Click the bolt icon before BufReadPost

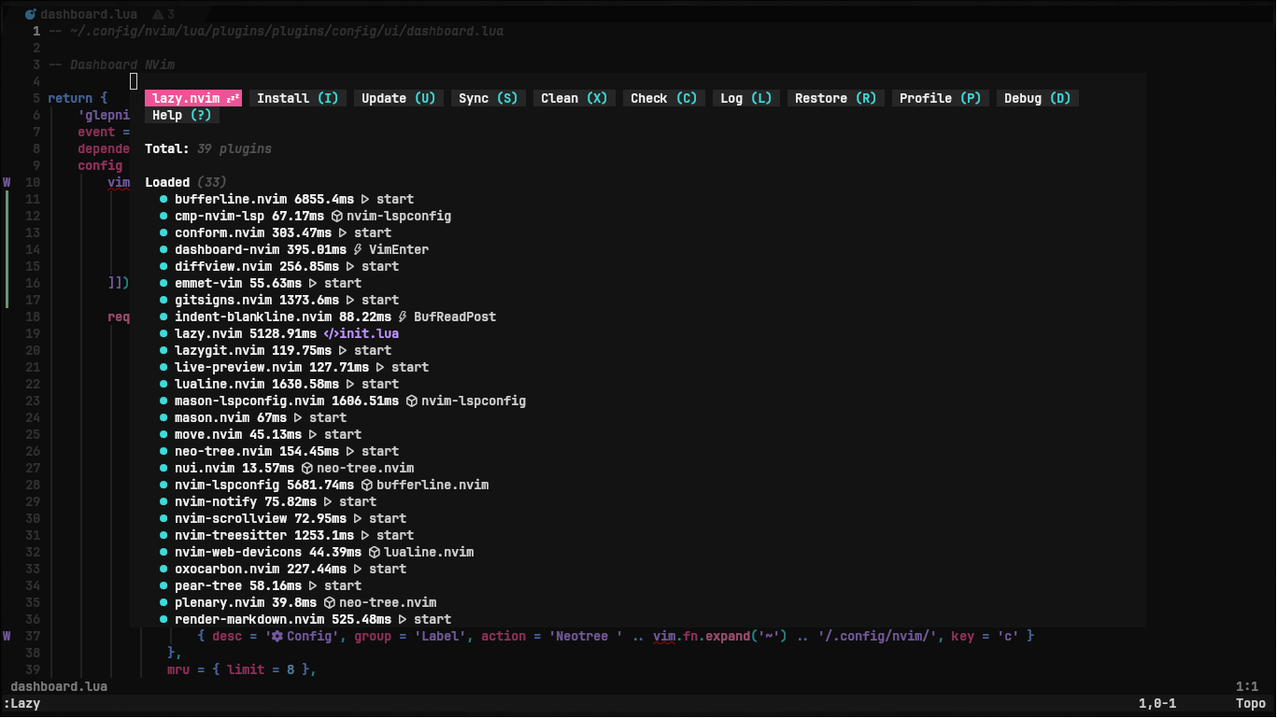pyautogui.click(x=403, y=317)
